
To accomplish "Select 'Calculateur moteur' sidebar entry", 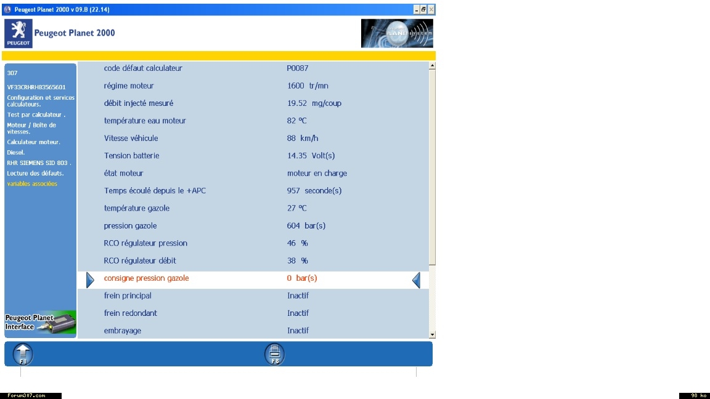I will pos(34,142).
